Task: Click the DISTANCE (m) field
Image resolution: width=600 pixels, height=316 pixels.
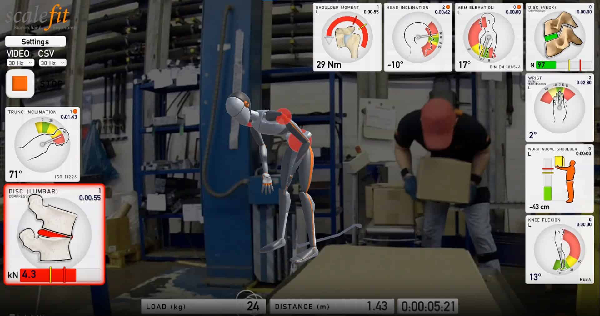Action: (331, 306)
